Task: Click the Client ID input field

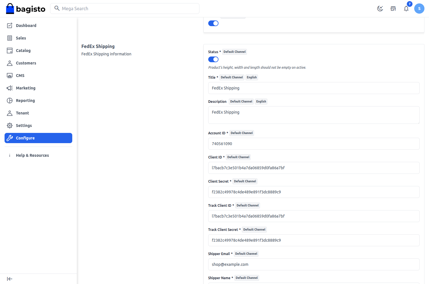Action: pos(314,168)
